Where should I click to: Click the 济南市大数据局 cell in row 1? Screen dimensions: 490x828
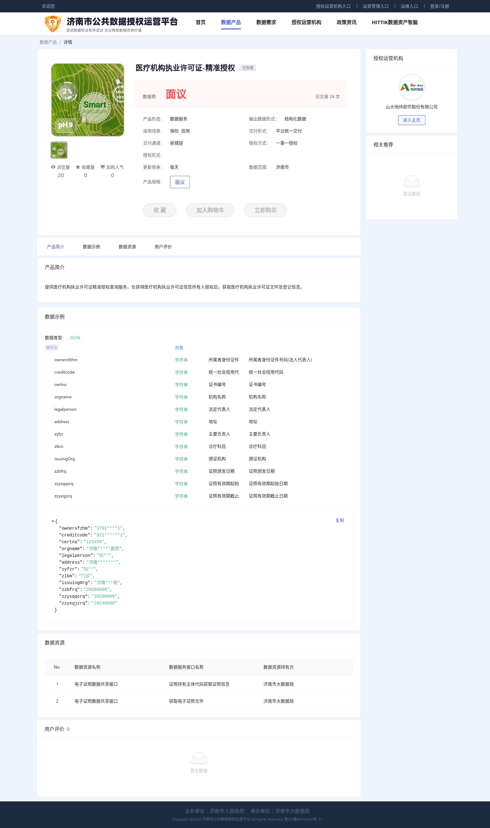(278, 684)
